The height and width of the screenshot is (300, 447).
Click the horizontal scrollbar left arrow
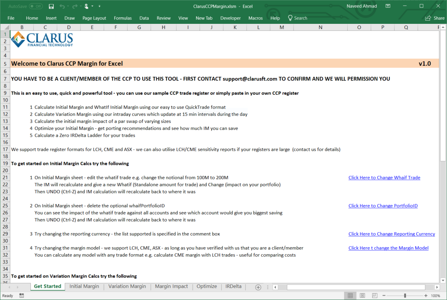(x=275, y=287)
